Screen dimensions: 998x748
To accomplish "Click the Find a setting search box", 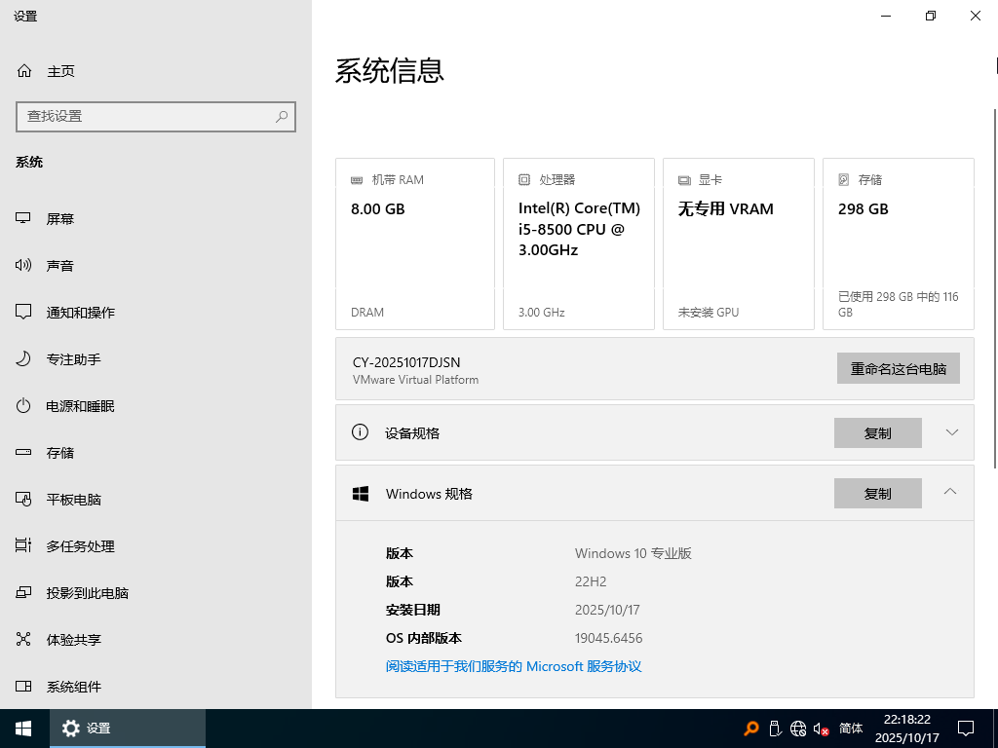I will pyautogui.click(x=146, y=116).
